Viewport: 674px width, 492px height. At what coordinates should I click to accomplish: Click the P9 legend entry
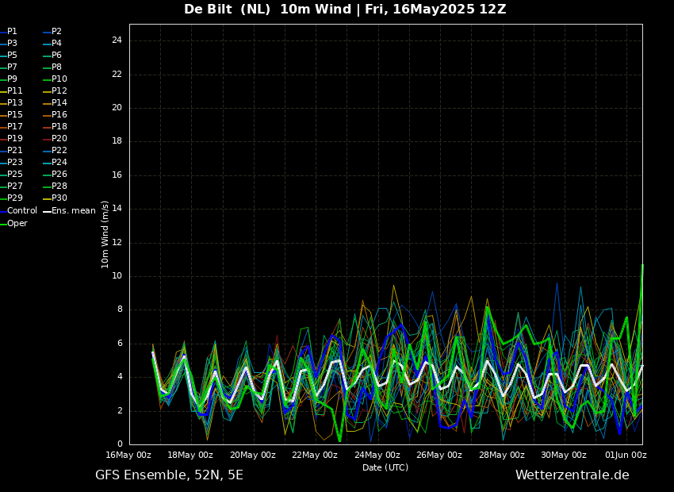[9, 79]
